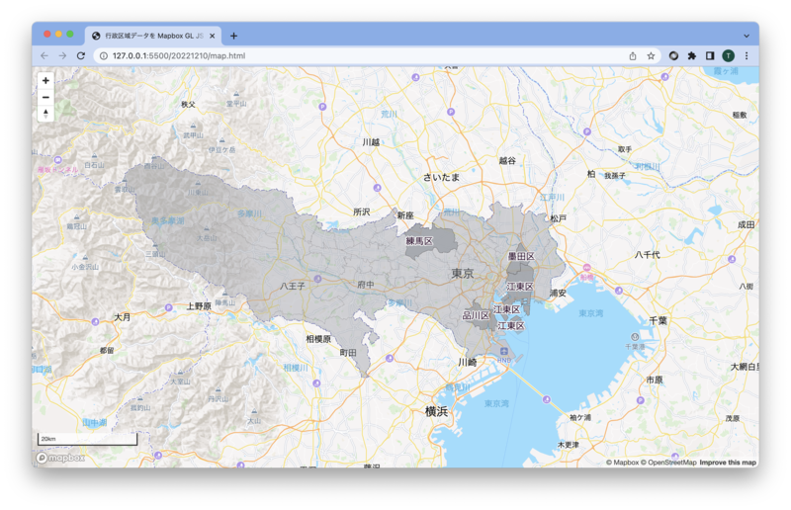Click the 横浜 city label
The image size is (791, 510).
tap(436, 411)
